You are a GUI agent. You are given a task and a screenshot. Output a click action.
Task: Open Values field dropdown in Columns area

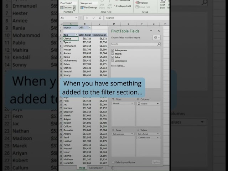[x=158, y=104]
